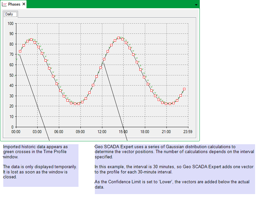Click the last vector at profile end
The image size is (259, 198).
coord(184,89)
